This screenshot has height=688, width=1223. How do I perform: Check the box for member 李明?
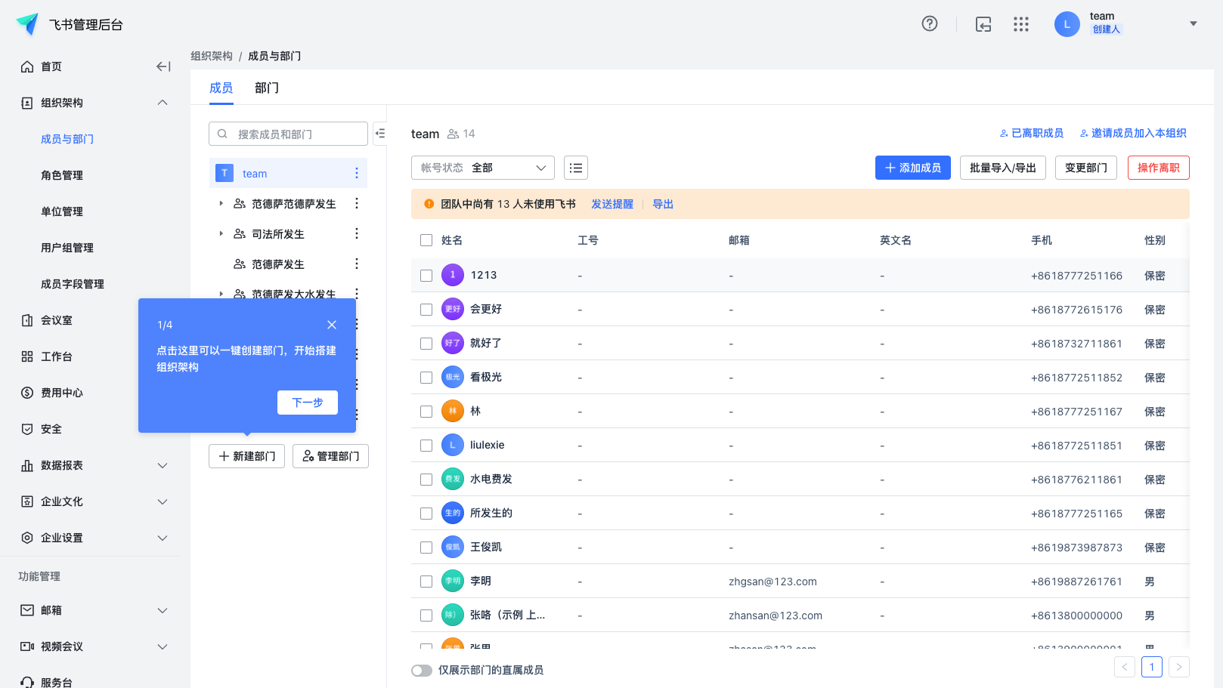[x=426, y=582]
